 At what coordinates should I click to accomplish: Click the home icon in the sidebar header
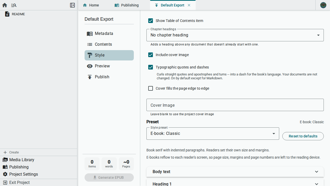[x=5, y=5]
